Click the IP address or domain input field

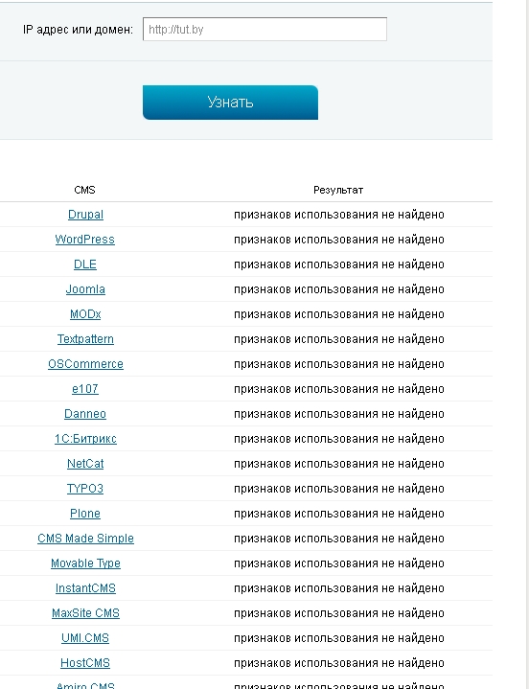click(264, 30)
